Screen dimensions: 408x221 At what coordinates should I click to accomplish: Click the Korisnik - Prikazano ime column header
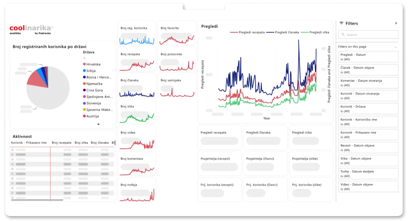[29, 143]
